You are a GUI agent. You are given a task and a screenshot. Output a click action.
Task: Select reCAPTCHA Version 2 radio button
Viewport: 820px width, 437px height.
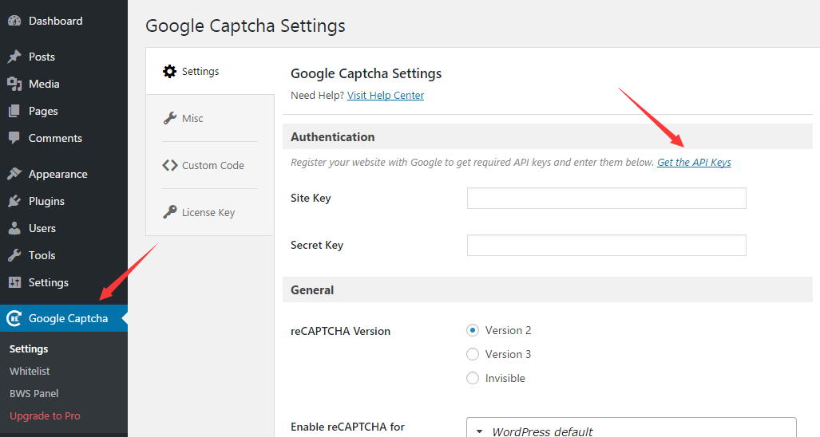tap(472, 330)
